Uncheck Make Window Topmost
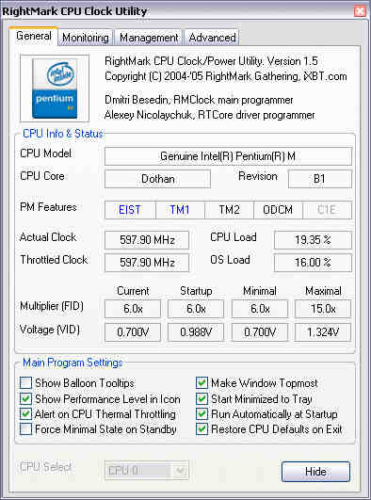The width and height of the screenshot is (371, 500). tap(202, 382)
